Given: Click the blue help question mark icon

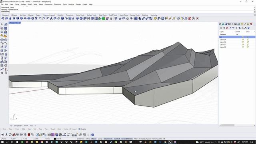Looking at the screenshot, I should (92, 135).
